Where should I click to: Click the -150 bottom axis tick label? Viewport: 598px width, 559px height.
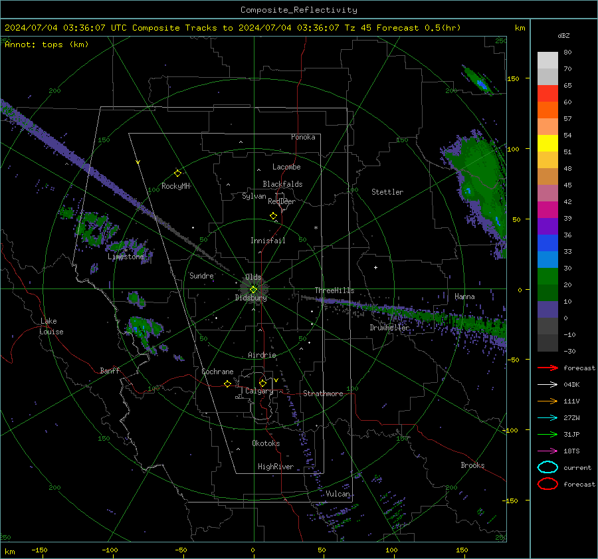(39, 550)
